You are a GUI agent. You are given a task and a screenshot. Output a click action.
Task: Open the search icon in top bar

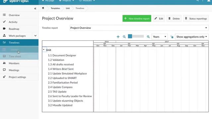[x=197, y=1]
